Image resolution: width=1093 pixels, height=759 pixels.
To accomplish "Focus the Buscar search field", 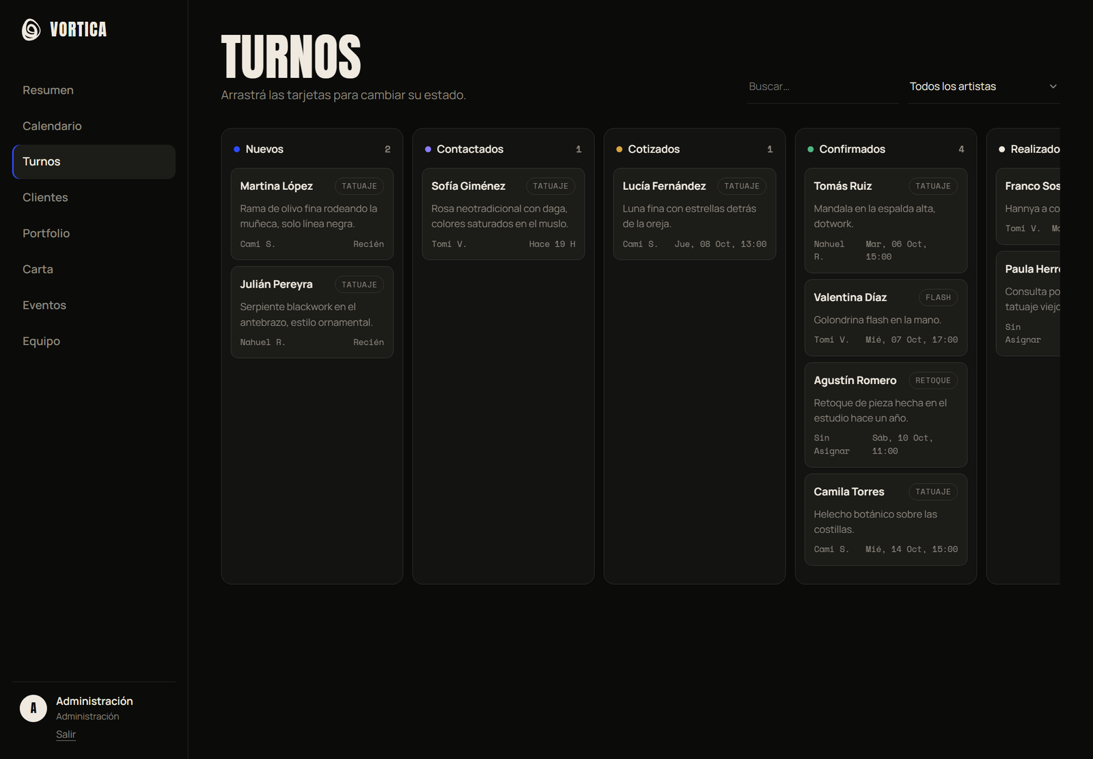I will point(822,87).
